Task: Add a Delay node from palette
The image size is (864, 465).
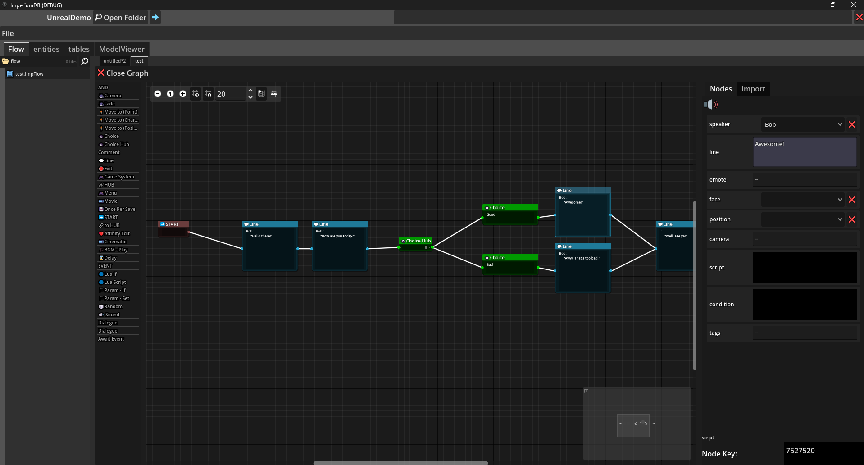Action: point(118,258)
